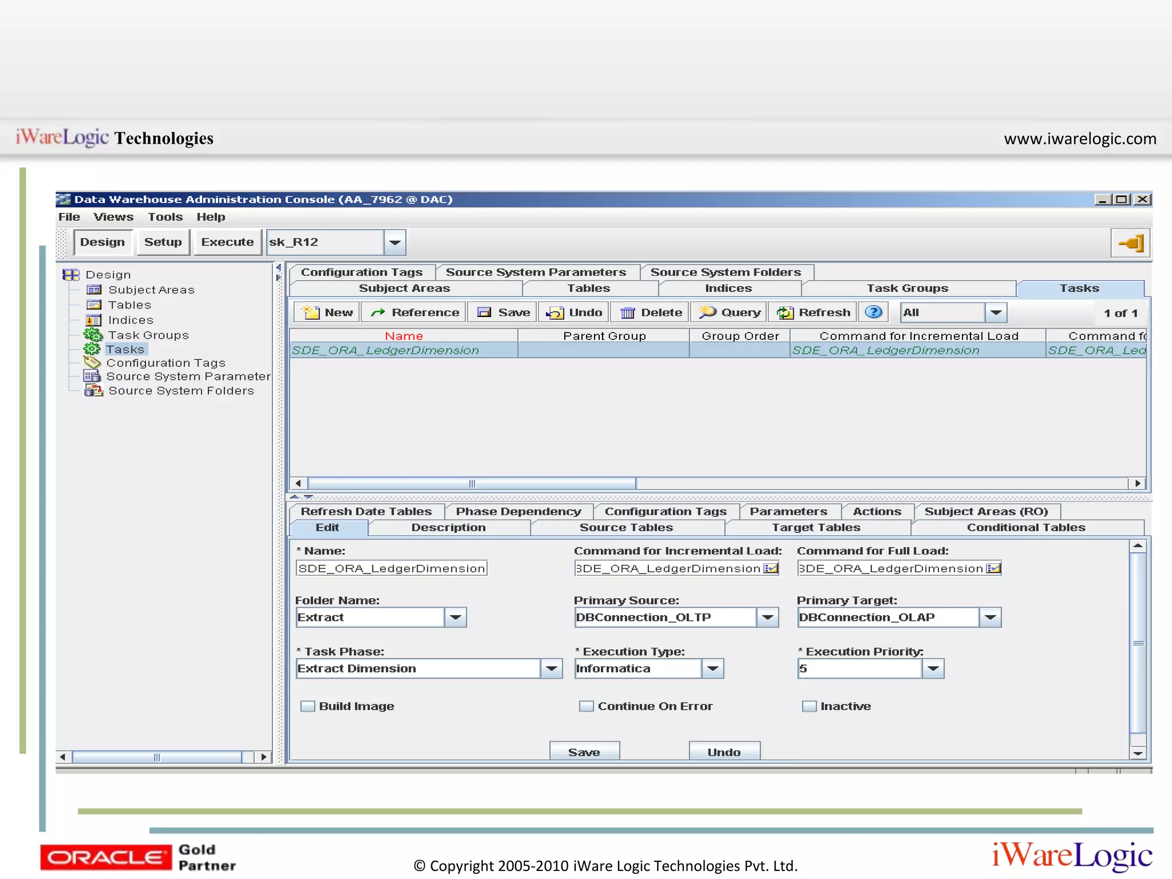Screen dimensions: 1172x879
Task: Click the tasks table horizontal scrollbar thumb
Action: click(x=472, y=484)
